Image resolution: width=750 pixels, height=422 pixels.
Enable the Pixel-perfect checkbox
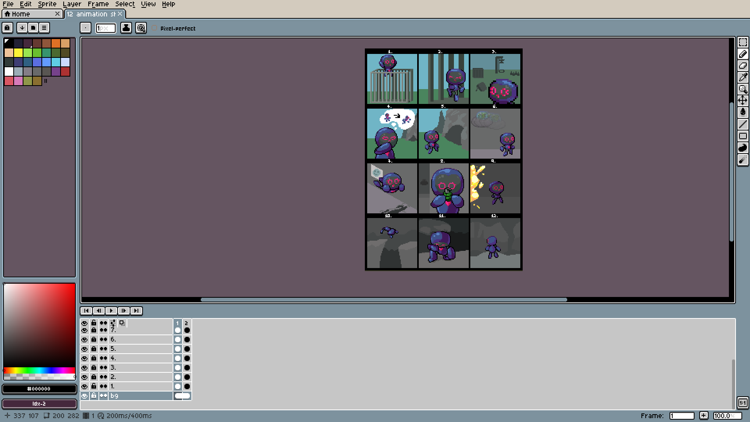pyautogui.click(x=155, y=28)
